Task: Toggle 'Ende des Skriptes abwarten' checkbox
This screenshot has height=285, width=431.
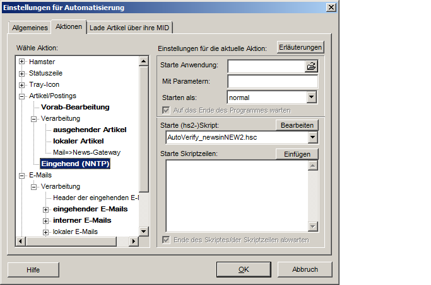Action: point(167,240)
